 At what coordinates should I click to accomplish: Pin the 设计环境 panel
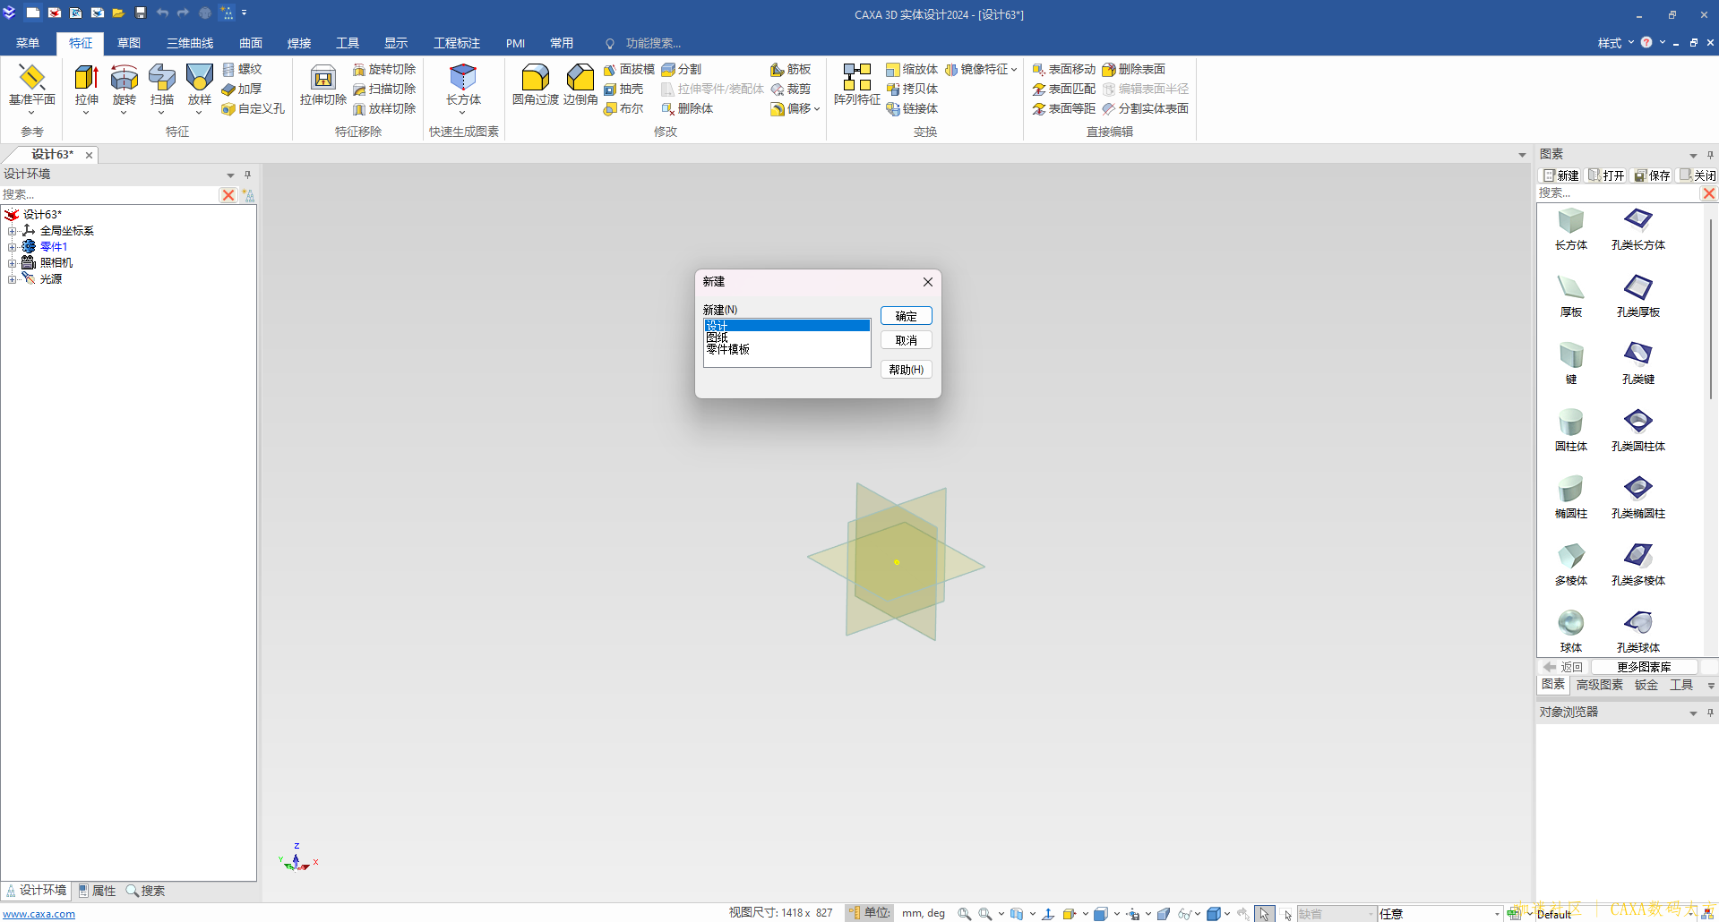pyautogui.click(x=248, y=175)
